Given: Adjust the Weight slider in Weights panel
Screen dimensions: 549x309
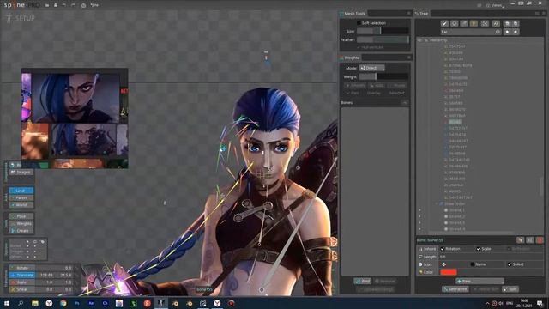Looking at the screenshot, I should 383,76.
